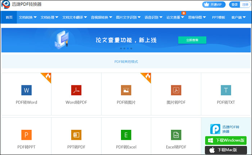Select the second banner carousel dot
252x155 pixels.
125,48
